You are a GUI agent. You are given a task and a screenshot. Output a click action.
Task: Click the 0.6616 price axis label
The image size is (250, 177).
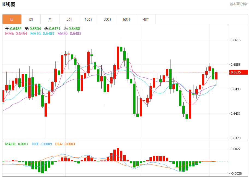tap(236, 40)
